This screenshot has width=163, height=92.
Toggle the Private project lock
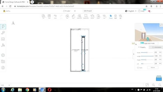67,11
